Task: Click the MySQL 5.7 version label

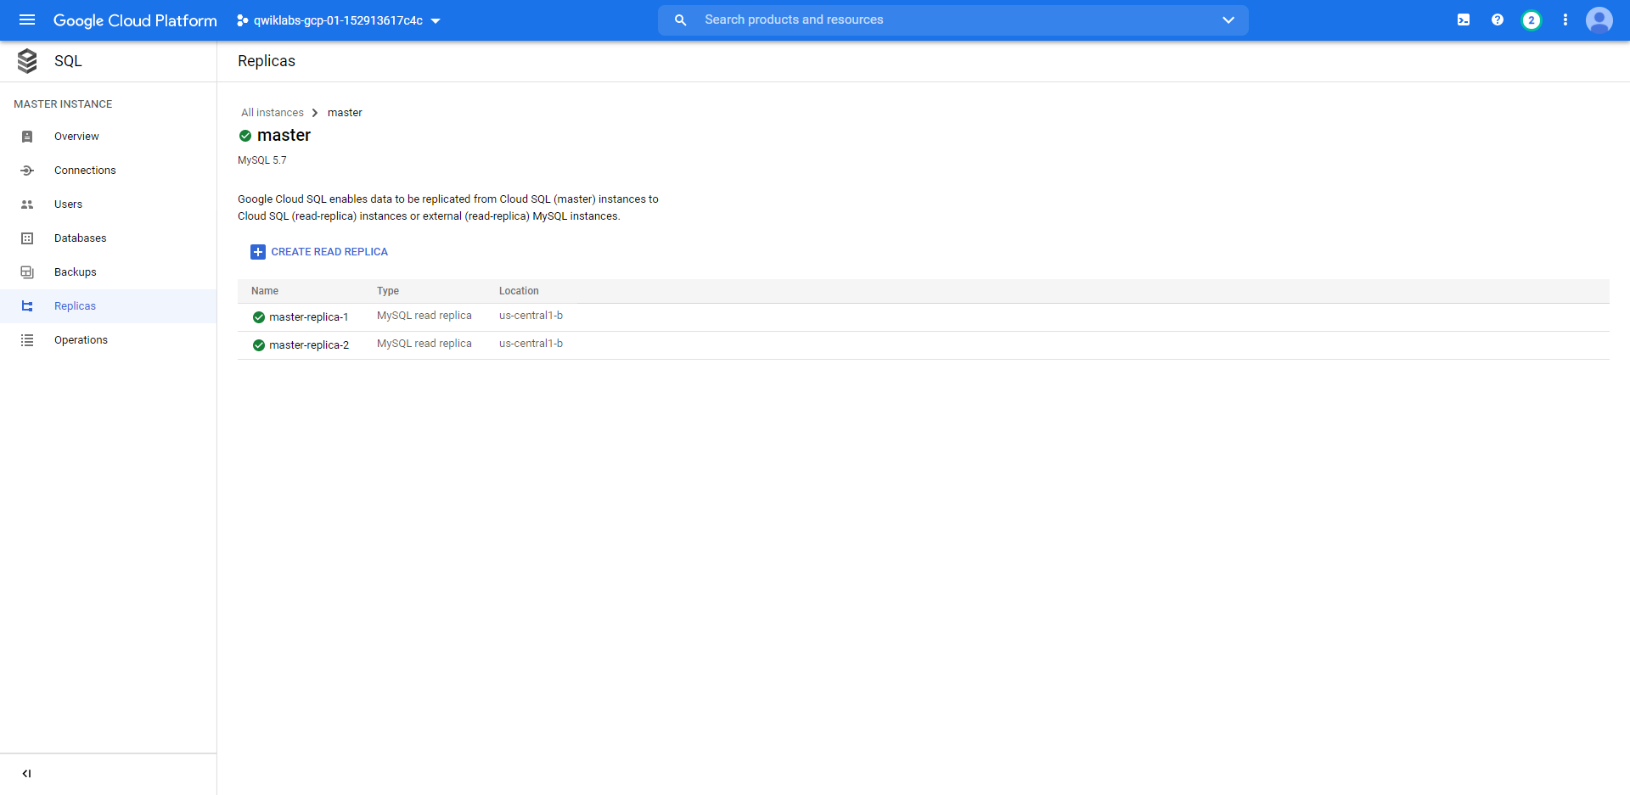Action: (x=262, y=160)
